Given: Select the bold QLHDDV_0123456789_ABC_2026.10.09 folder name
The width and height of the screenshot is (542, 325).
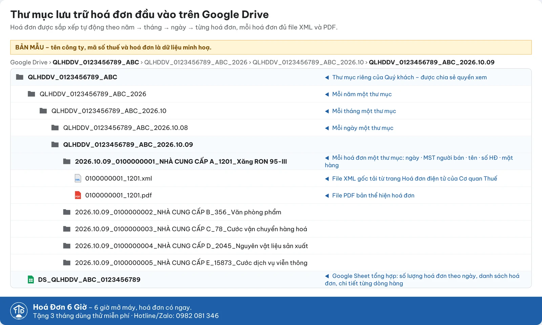Looking at the screenshot, I should (x=128, y=145).
